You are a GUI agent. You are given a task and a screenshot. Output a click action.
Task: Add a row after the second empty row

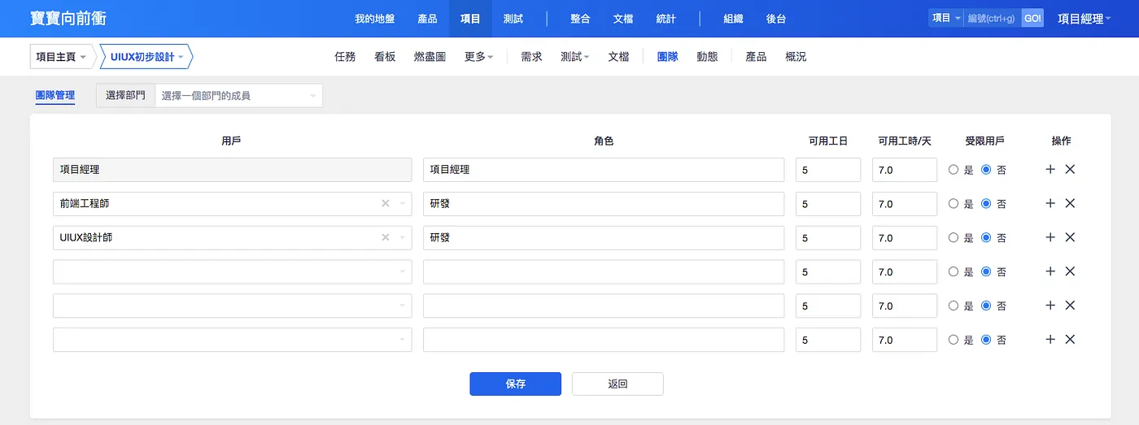click(x=1050, y=306)
